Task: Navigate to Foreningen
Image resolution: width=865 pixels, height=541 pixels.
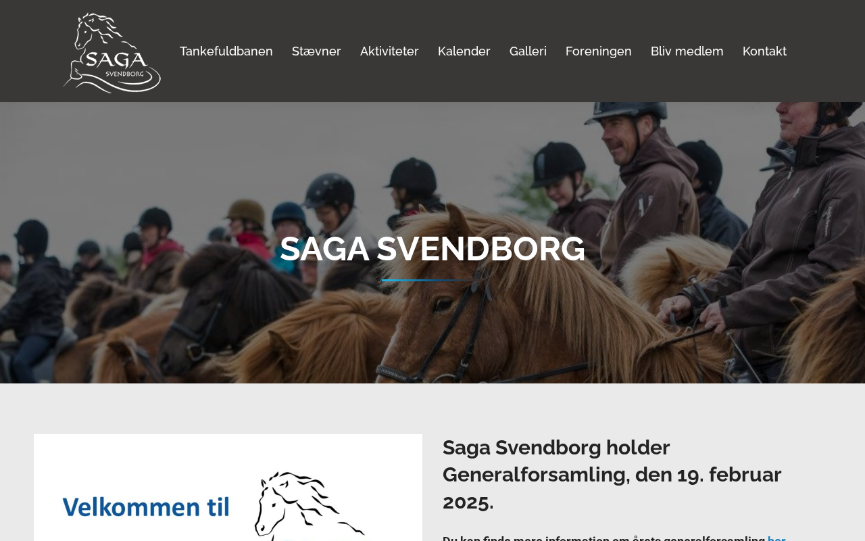Action: [x=599, y=51]
